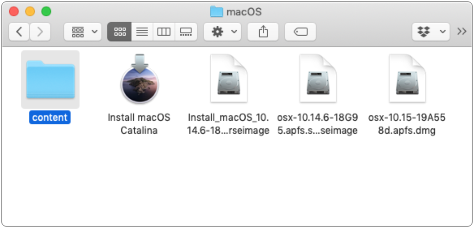Select the osx-10.14.6-18G95 apfs sparseimage file
The image size is (474, 228).
[318, 79]
